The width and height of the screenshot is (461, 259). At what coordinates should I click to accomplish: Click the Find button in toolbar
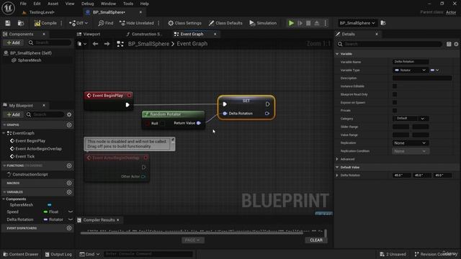[x=106, y=23]
